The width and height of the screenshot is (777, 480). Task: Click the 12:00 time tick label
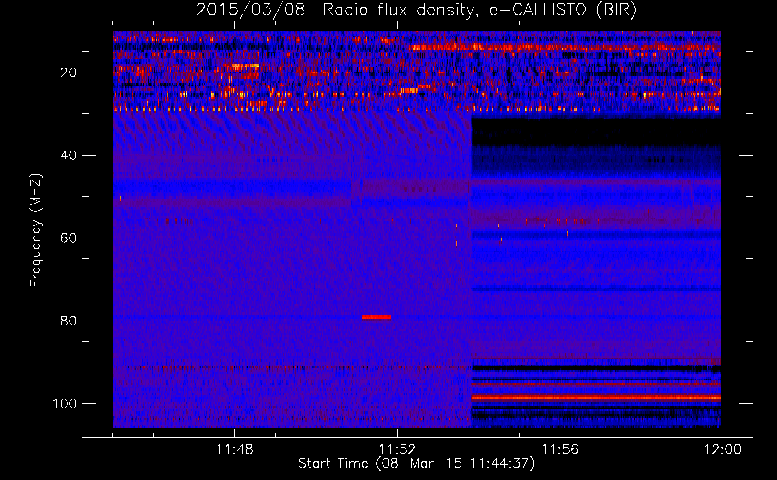click(x=723, y=450)
